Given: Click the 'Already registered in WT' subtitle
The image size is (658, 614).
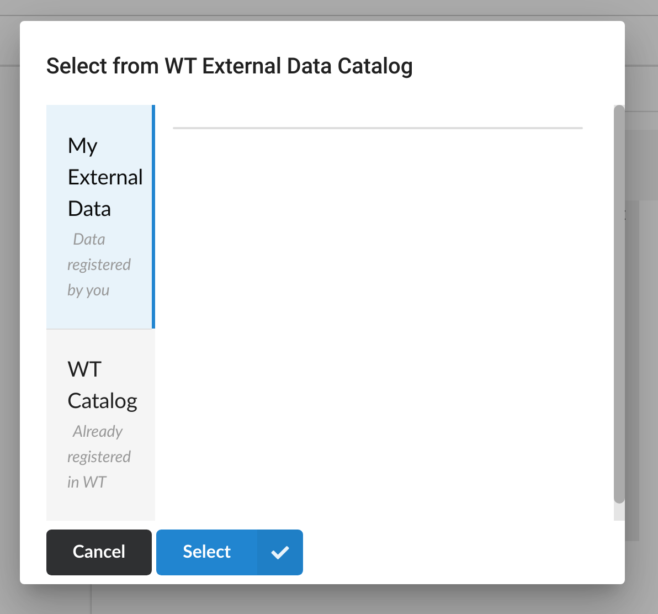Looking at the screenshot, I should [99, 457].
